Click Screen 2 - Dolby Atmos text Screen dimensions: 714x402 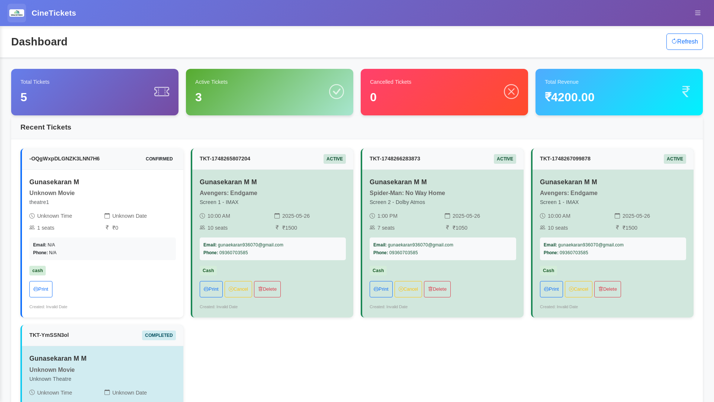click(397, 202)
